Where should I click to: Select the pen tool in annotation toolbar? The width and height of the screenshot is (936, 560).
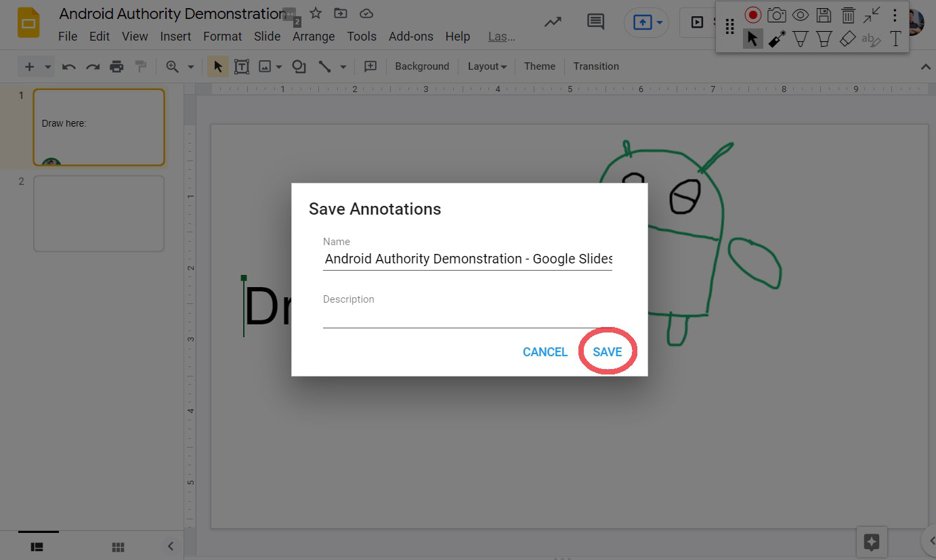[801, 39]
